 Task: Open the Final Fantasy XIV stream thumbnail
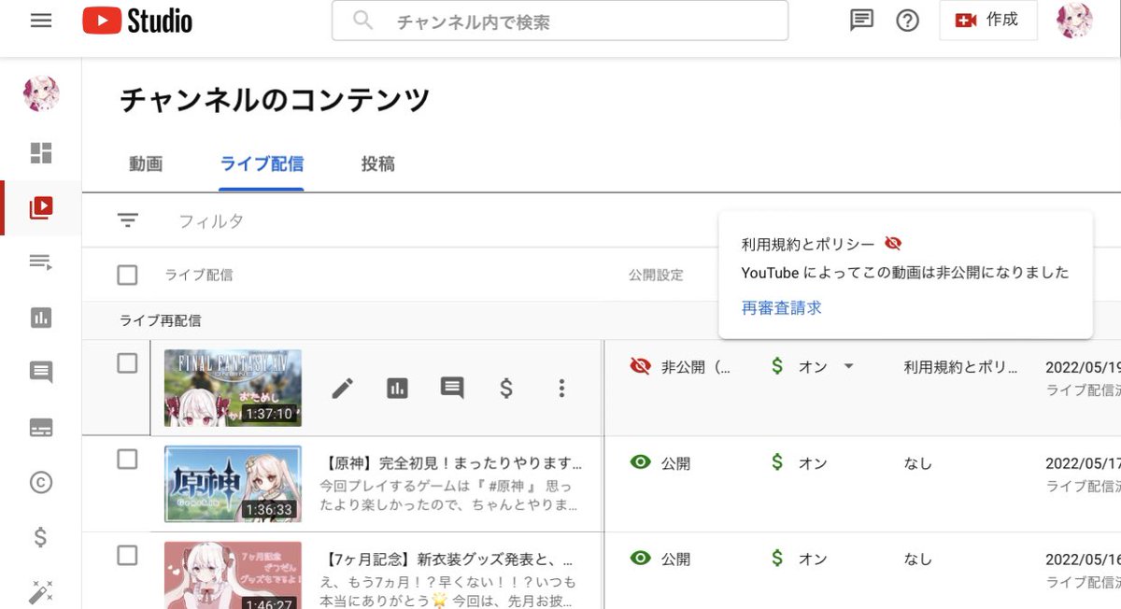(x=233, y=388)
